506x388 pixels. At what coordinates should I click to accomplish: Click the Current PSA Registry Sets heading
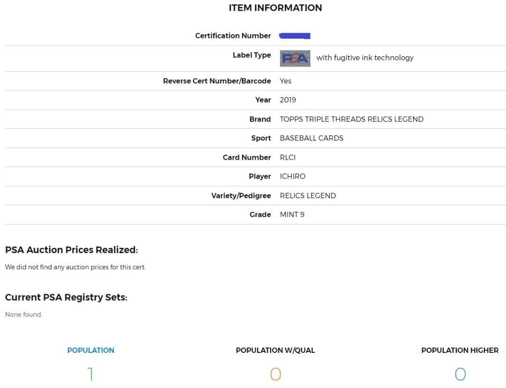pyautogui.click(x=66, y=297)
